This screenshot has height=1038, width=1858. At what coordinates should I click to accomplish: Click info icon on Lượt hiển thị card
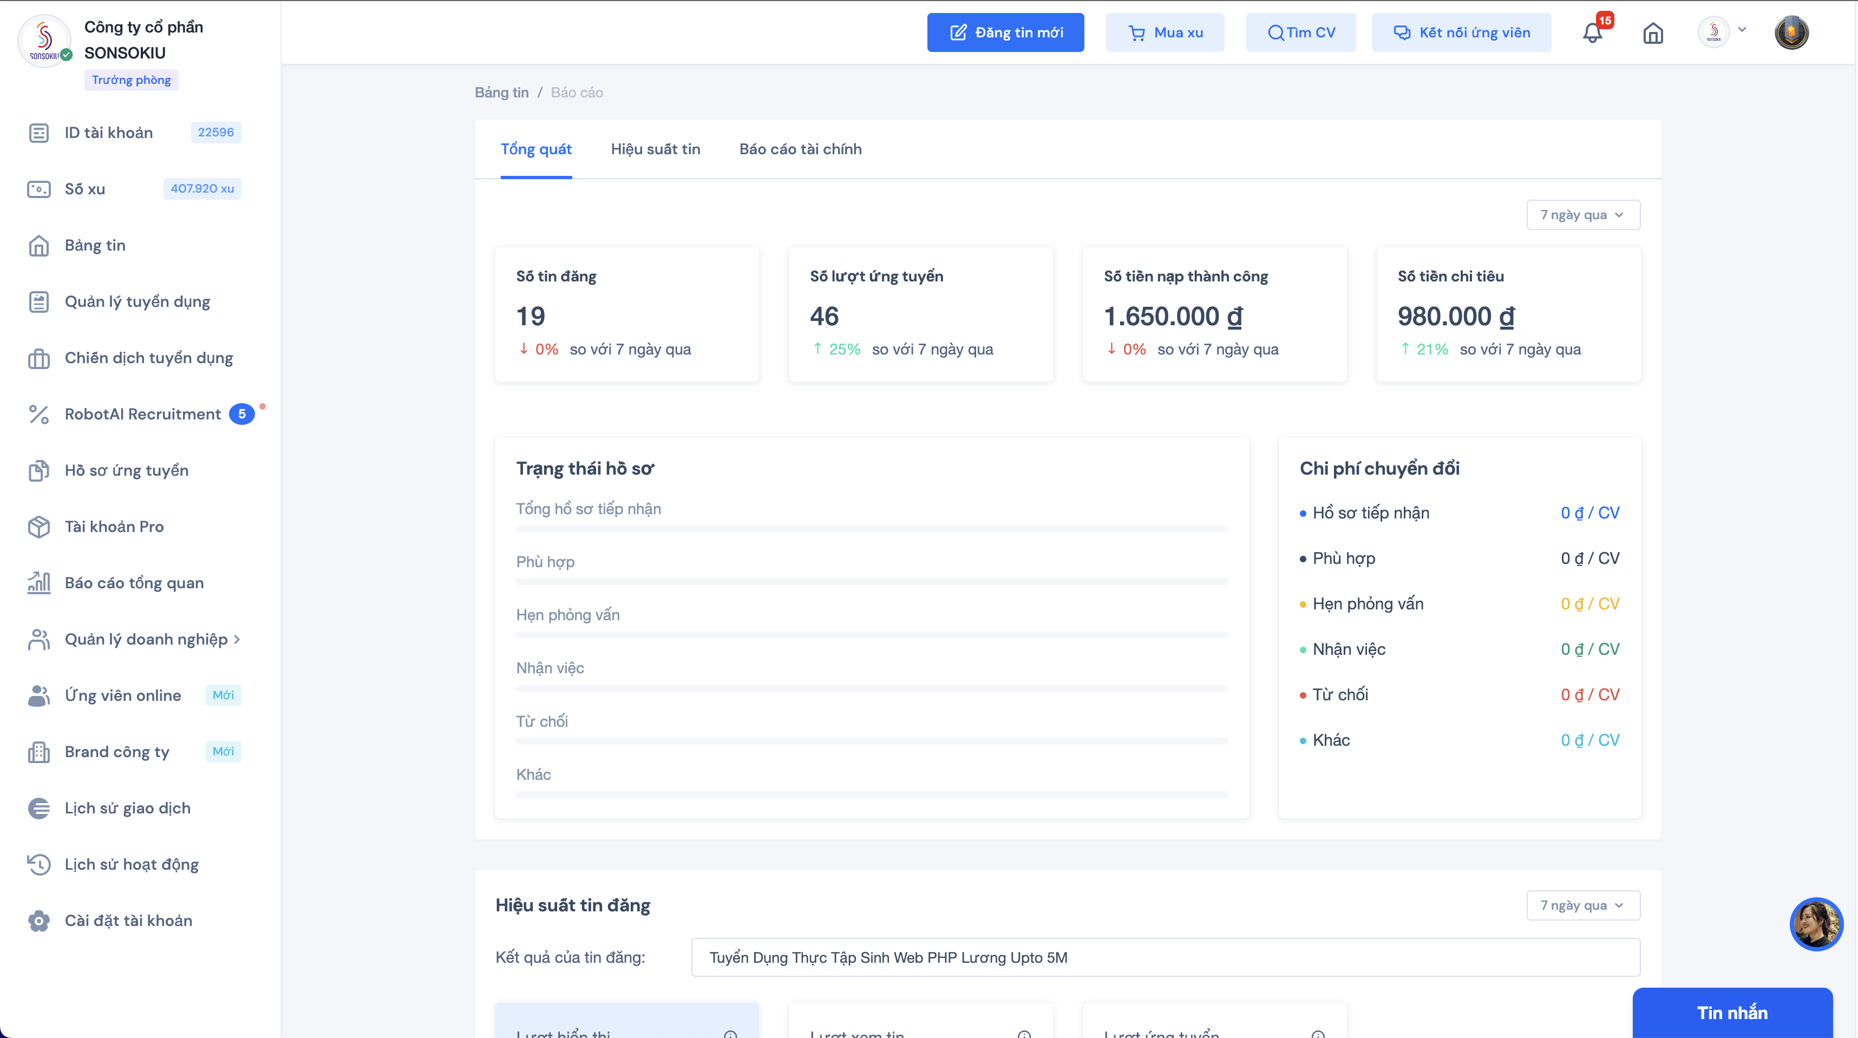click(x=730, y=1034)
